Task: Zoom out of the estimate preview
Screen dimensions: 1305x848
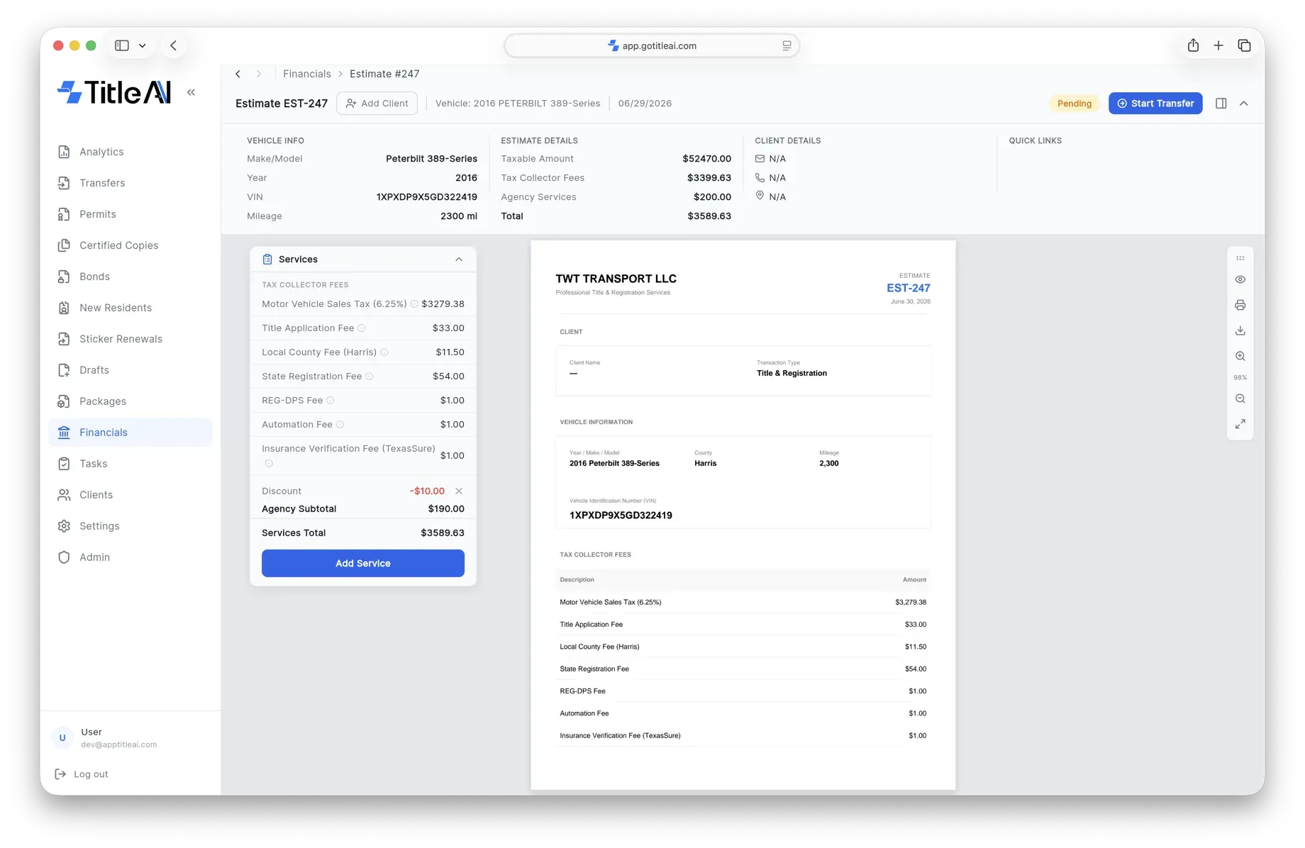Action: coord(1240,398)
